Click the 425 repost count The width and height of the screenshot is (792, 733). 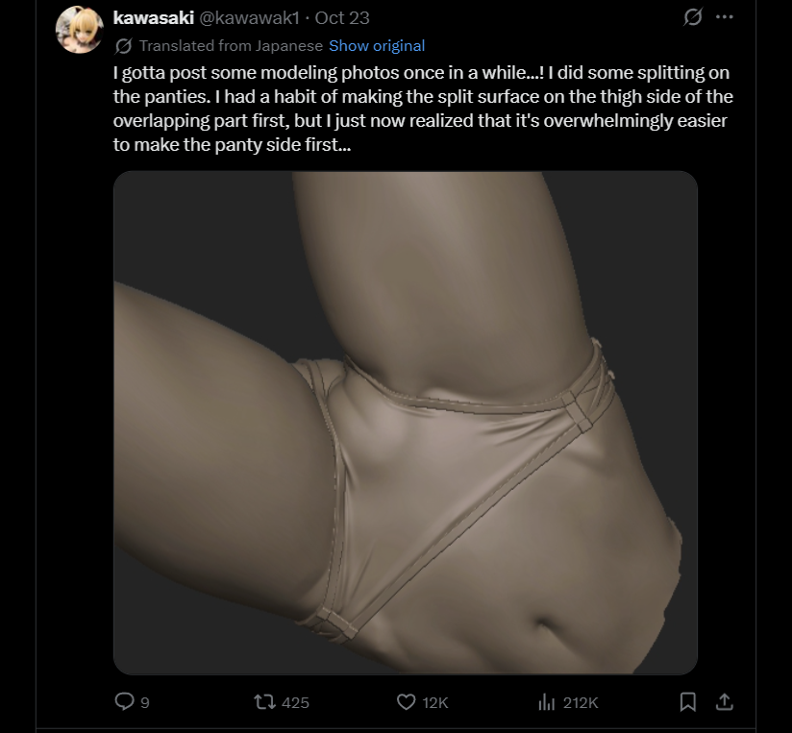(295, 702)
